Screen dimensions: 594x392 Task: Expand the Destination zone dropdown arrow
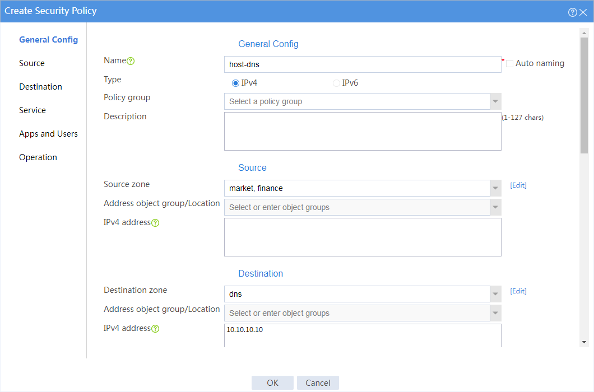[x=495, y=294]
